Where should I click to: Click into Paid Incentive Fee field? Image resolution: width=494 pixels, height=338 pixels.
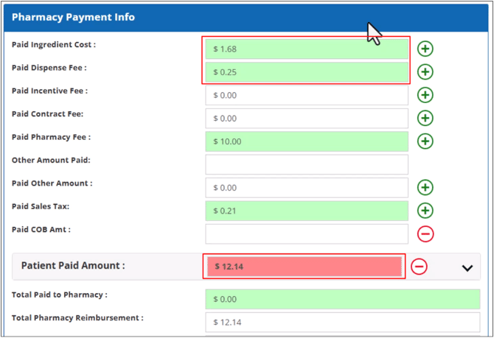306,95
